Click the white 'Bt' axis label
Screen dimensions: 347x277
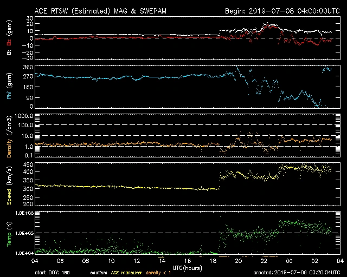(9, 52)
